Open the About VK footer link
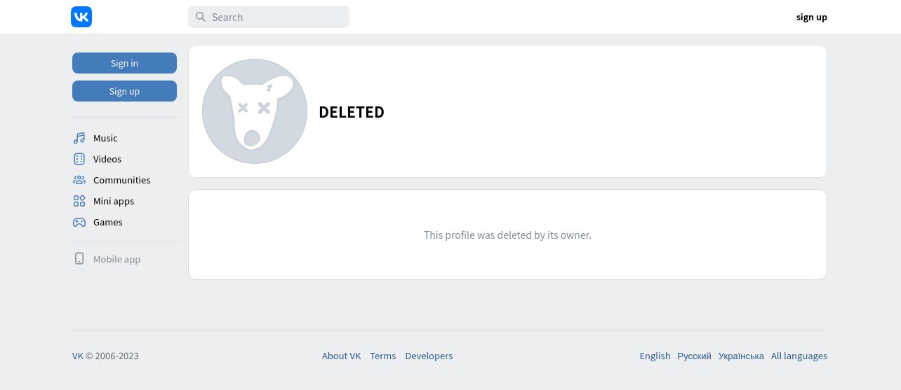Screen dimensions: 901x390 point(341,356)
